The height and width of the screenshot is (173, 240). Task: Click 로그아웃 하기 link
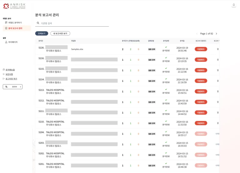tap(11, 79)
